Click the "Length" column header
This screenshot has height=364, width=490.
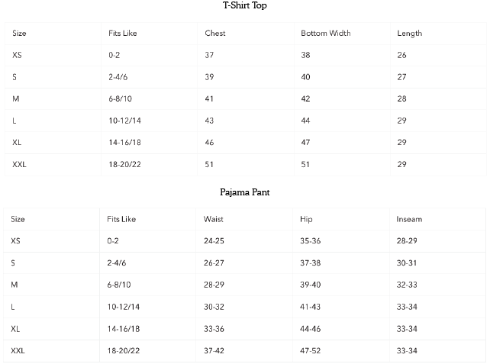pyautogui.click(x=410, y=34)
